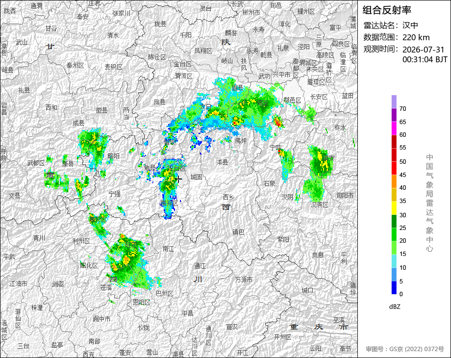Pick the orange 40–45 dBZ swatch
The image size is (451, 358).
(x=394, y=181)
